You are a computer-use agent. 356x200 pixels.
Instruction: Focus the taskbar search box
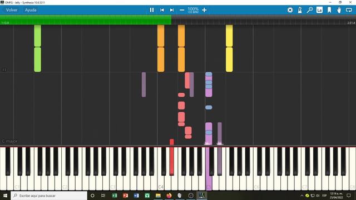point(49,196)
